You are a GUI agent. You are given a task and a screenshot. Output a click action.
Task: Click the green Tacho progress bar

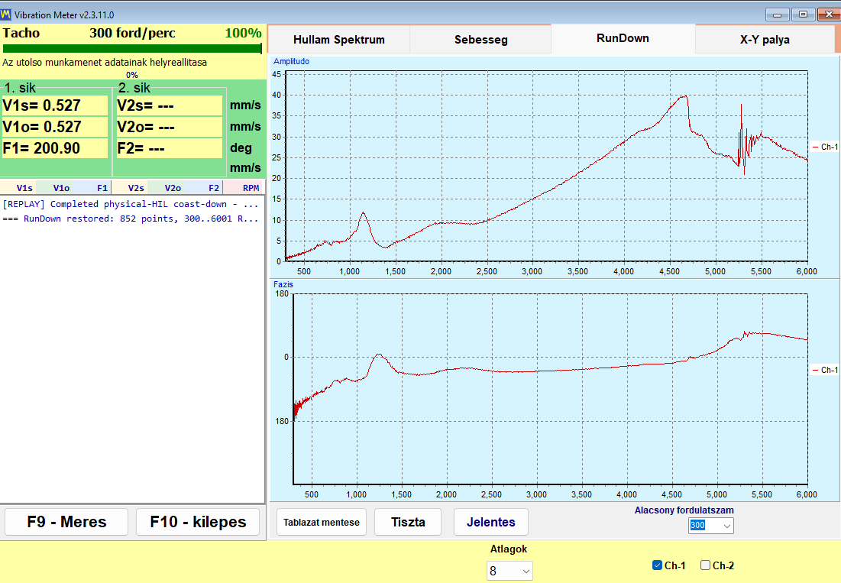pos(132,49)
